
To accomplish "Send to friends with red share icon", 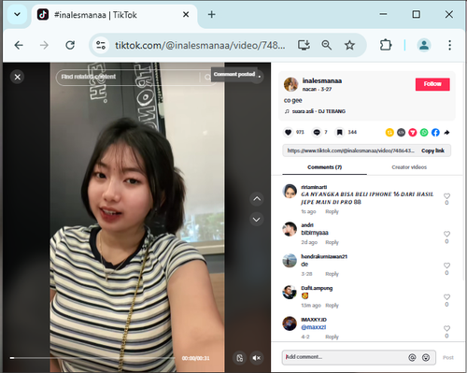I will [413, 133].
